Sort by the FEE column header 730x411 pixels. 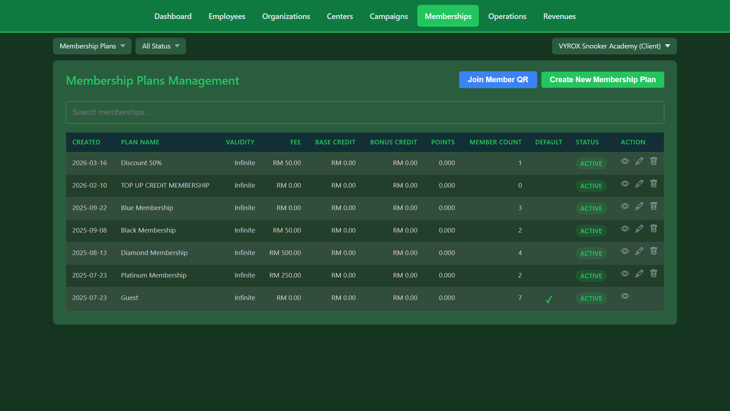[x=295, y=142]
